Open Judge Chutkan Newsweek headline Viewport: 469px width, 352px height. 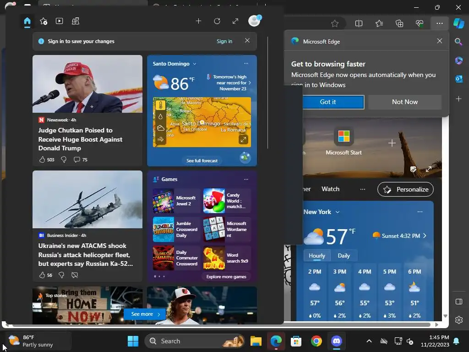(x=80, y=139)
